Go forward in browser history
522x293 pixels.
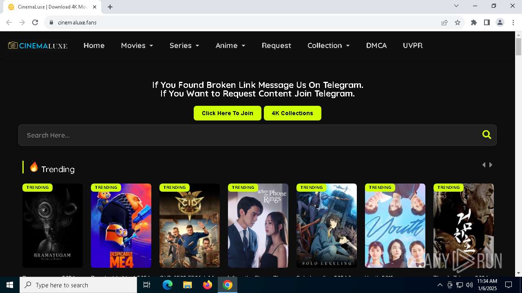[22, 22]
